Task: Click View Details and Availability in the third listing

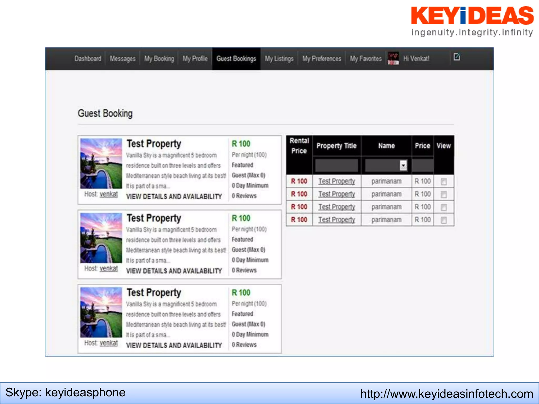Action: pos(174,345)
